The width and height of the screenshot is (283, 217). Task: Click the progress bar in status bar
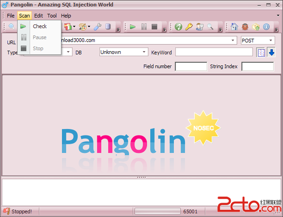(x=157, y=211)
